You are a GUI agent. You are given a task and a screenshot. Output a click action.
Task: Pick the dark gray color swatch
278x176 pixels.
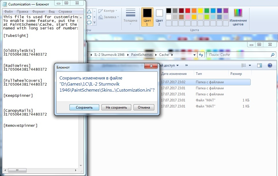175,11
